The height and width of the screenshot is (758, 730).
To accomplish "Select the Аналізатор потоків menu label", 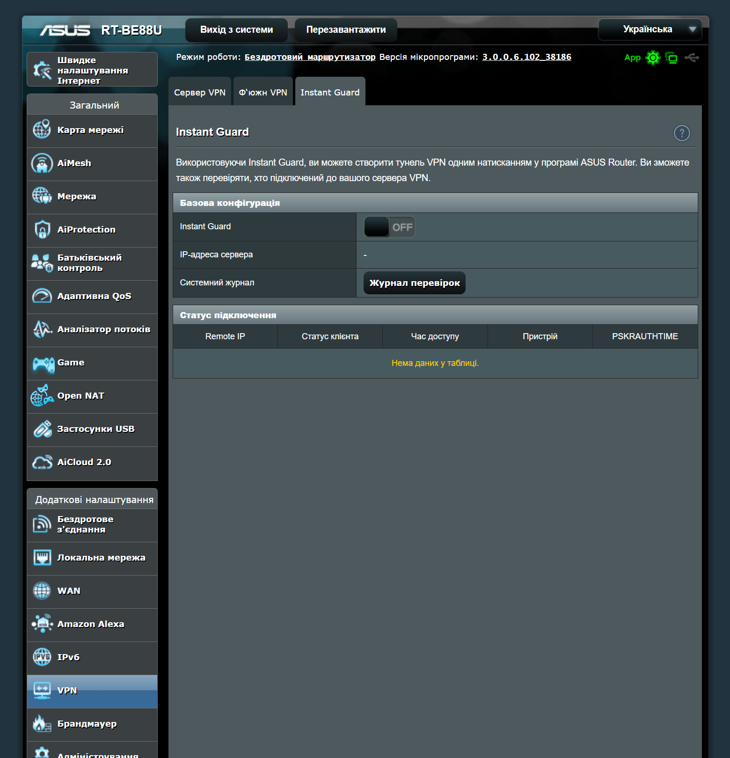I will [x=104, y=329].
